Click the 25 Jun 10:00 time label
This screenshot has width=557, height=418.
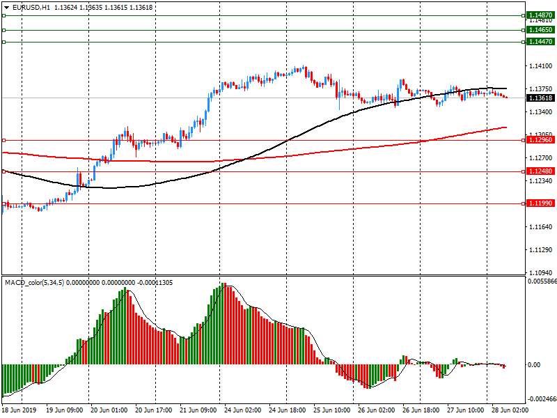coord(332,410)
